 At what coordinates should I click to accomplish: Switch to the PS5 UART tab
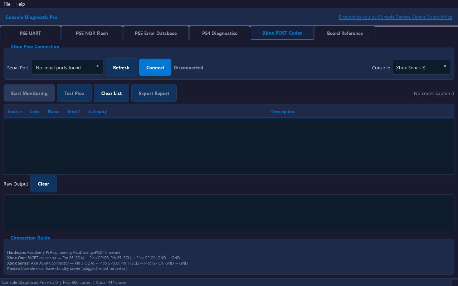[x=30, y=33]
